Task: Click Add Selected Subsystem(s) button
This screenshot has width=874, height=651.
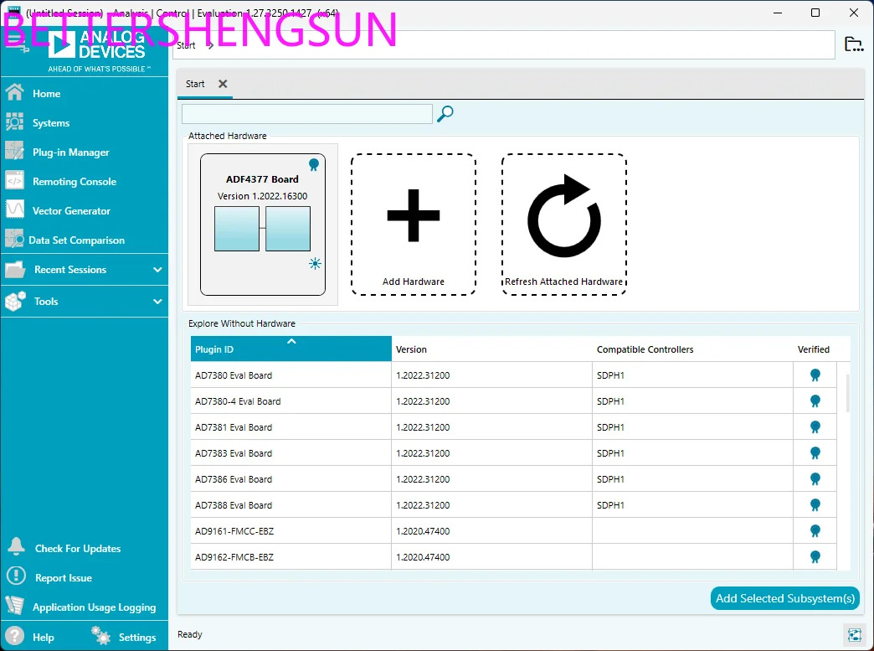Action: 784,598
